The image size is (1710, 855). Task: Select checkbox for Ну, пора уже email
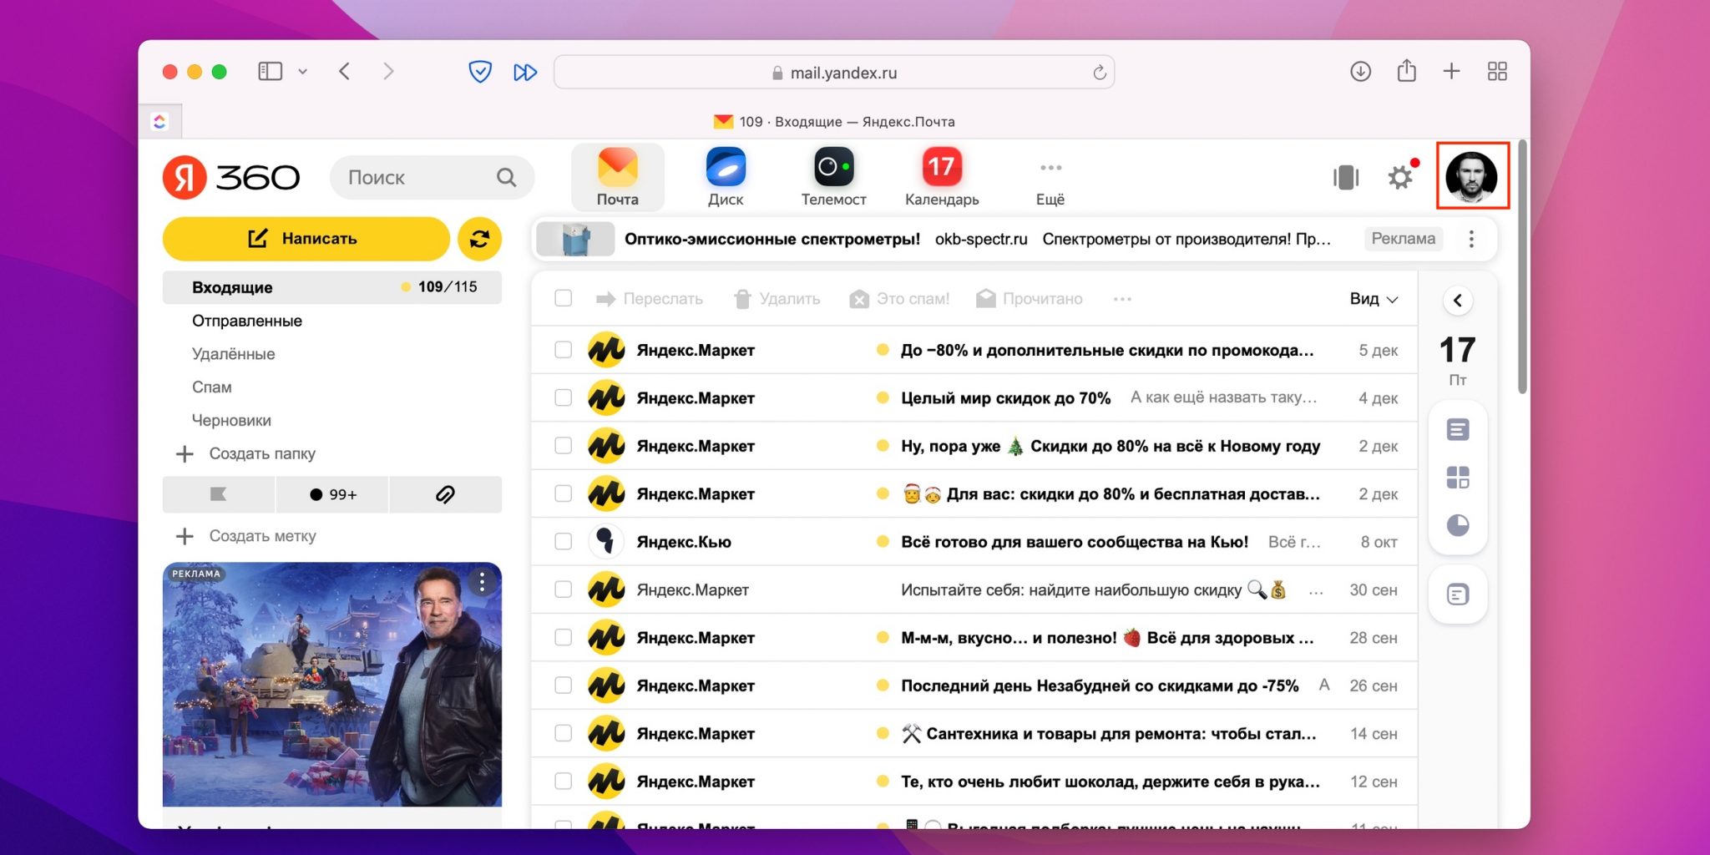click(564, 446)
